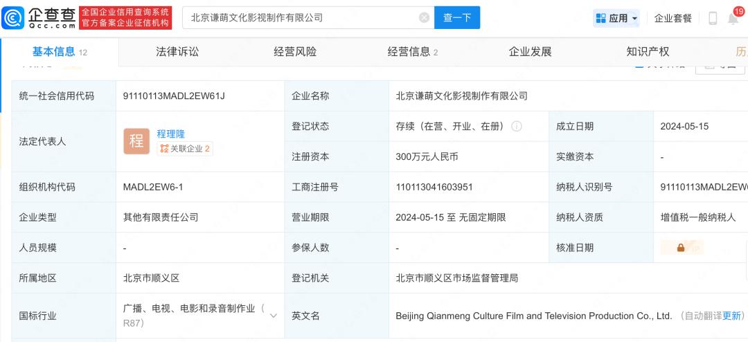Image resolution: width=748 pixels, height=342 pixels.
Task: Clear the search box with the X icon
Action: point(425,18)
